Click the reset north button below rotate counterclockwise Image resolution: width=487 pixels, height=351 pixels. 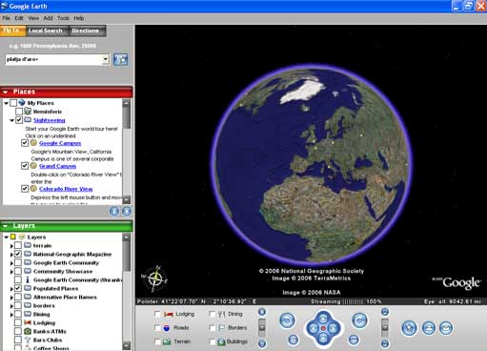pyautogui.click(x=293, y=340)
